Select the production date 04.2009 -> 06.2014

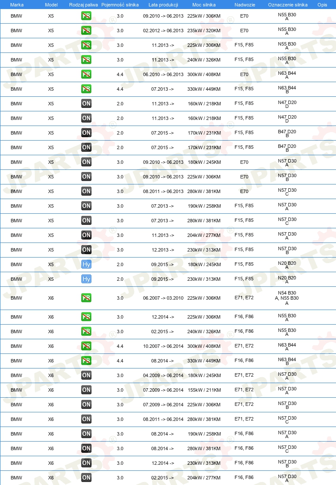163,375
